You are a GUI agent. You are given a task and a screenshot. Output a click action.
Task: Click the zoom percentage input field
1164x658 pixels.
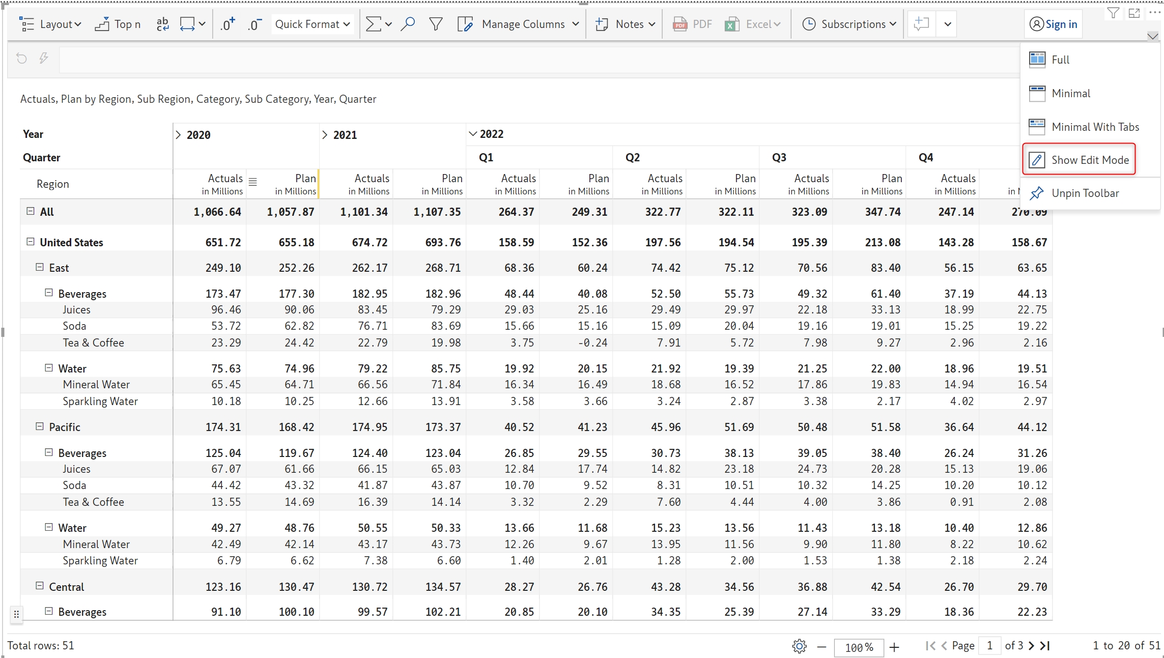[859, 647]
